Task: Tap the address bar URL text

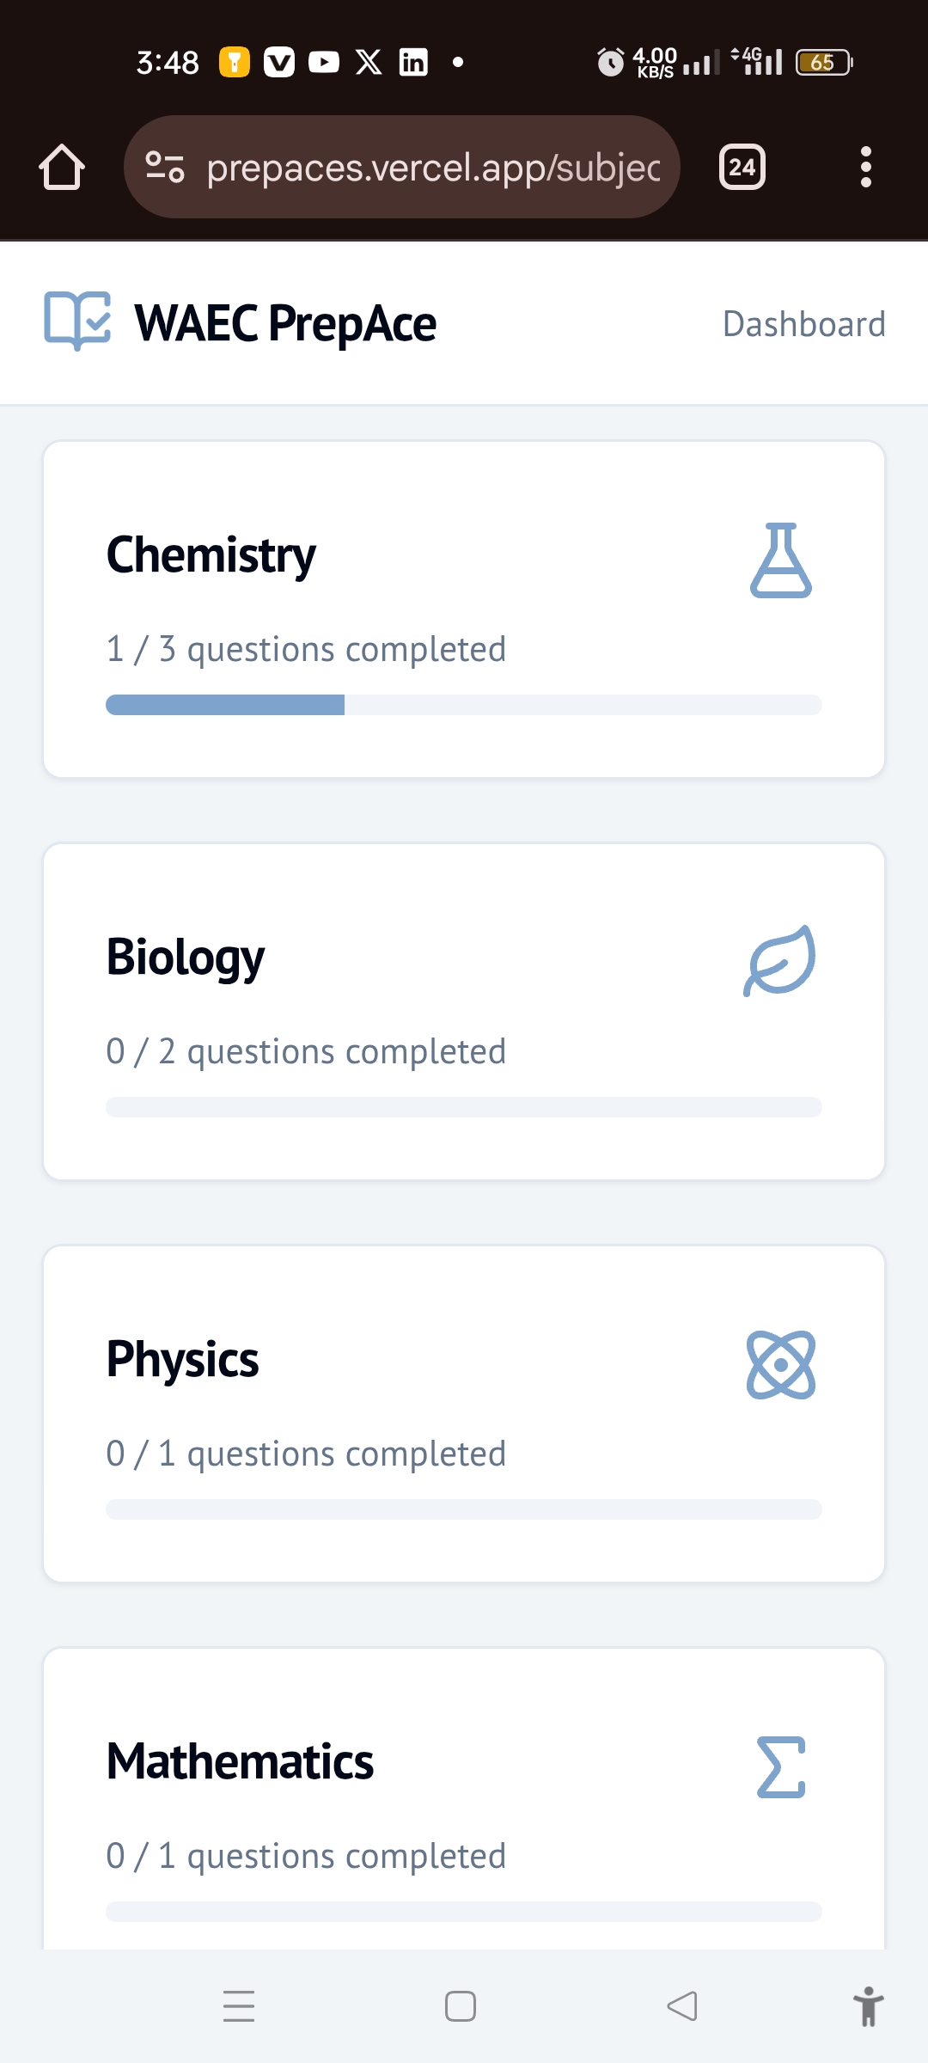Action: pyautogui.click(x=433, y=168)
